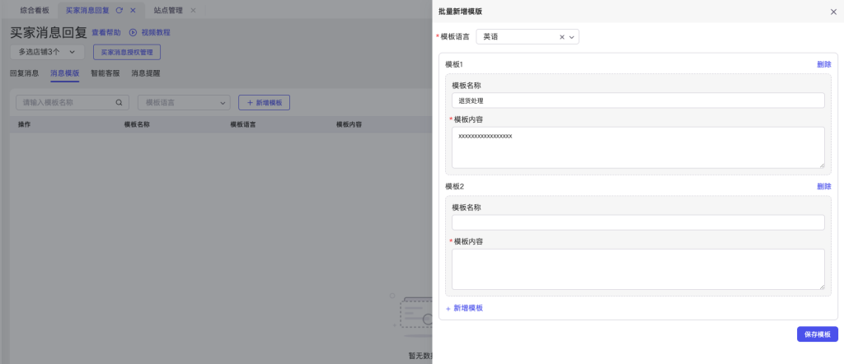Click the refresh icon on the 买家消息回复 tab

click(120, 10)
